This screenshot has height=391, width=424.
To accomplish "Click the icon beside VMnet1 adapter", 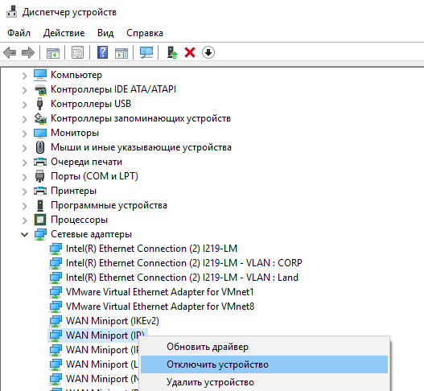I will click(56, 292).
